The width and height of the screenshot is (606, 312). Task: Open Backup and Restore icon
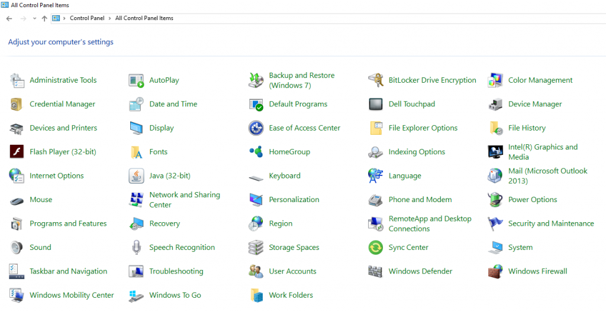click(256, 80)
